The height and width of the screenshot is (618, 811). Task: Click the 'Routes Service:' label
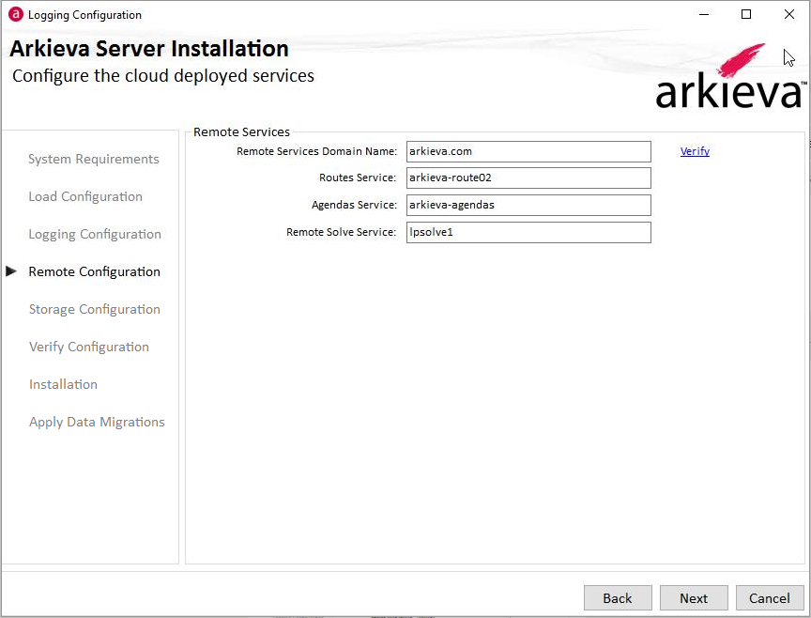pyautogui.click(x=358, y=178)
